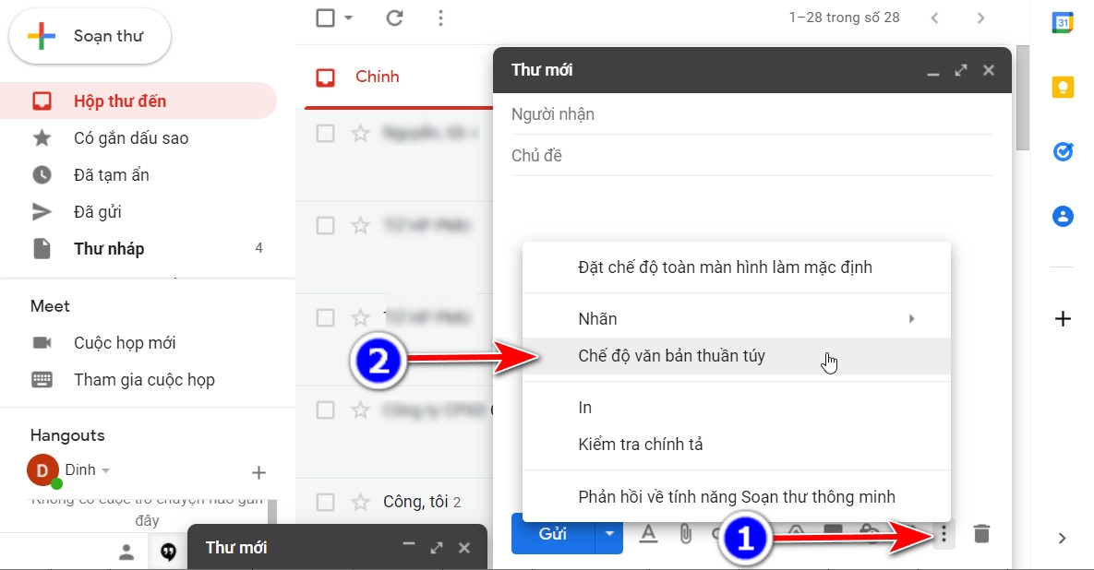
Task: Click plus icon to get add-ons
Action: [1063, 318]
